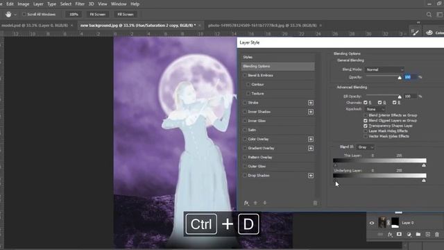
Task: Select Blending Options in styles list
Action: click(x=277, y=67)
